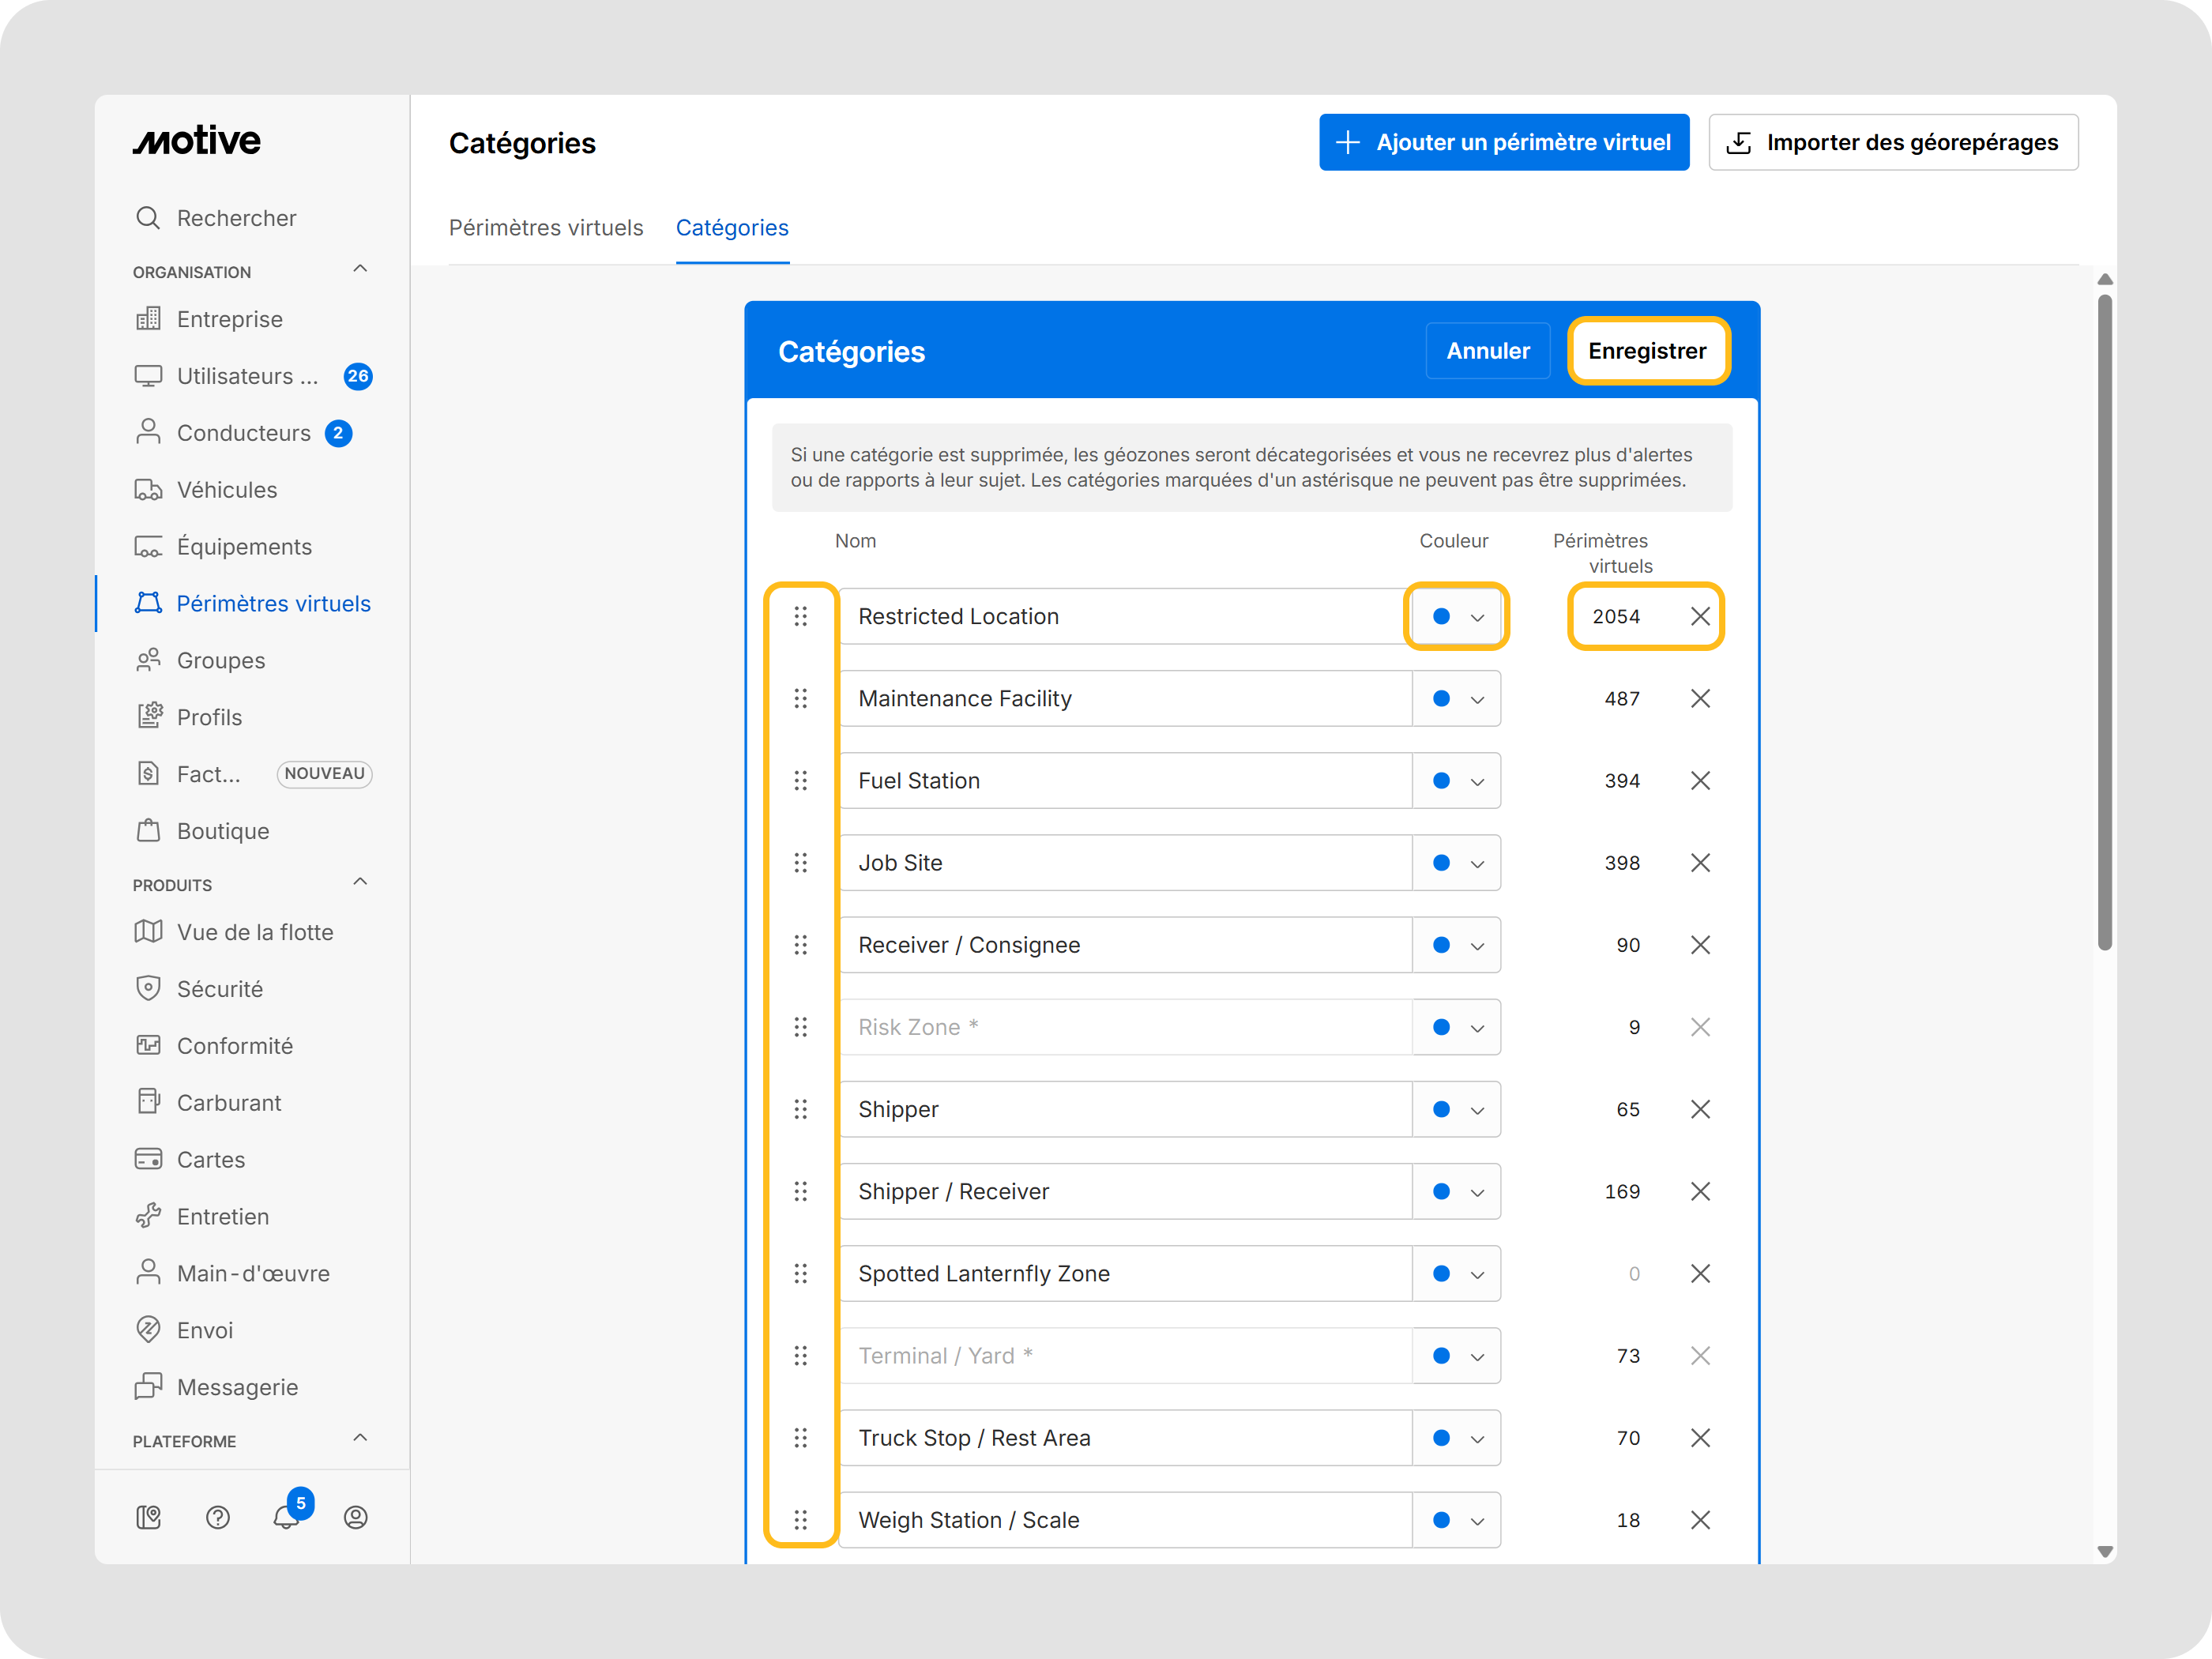Click the Enregistrer button
The height and width of the screenshot is (1659, 2212).
tap(1647, 351)
